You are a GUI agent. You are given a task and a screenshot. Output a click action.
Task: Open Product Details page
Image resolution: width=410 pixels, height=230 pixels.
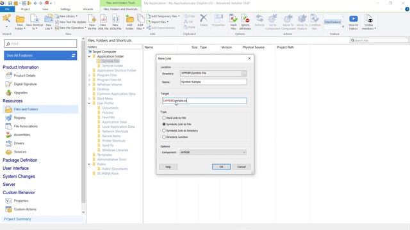(x=24, y=75)
